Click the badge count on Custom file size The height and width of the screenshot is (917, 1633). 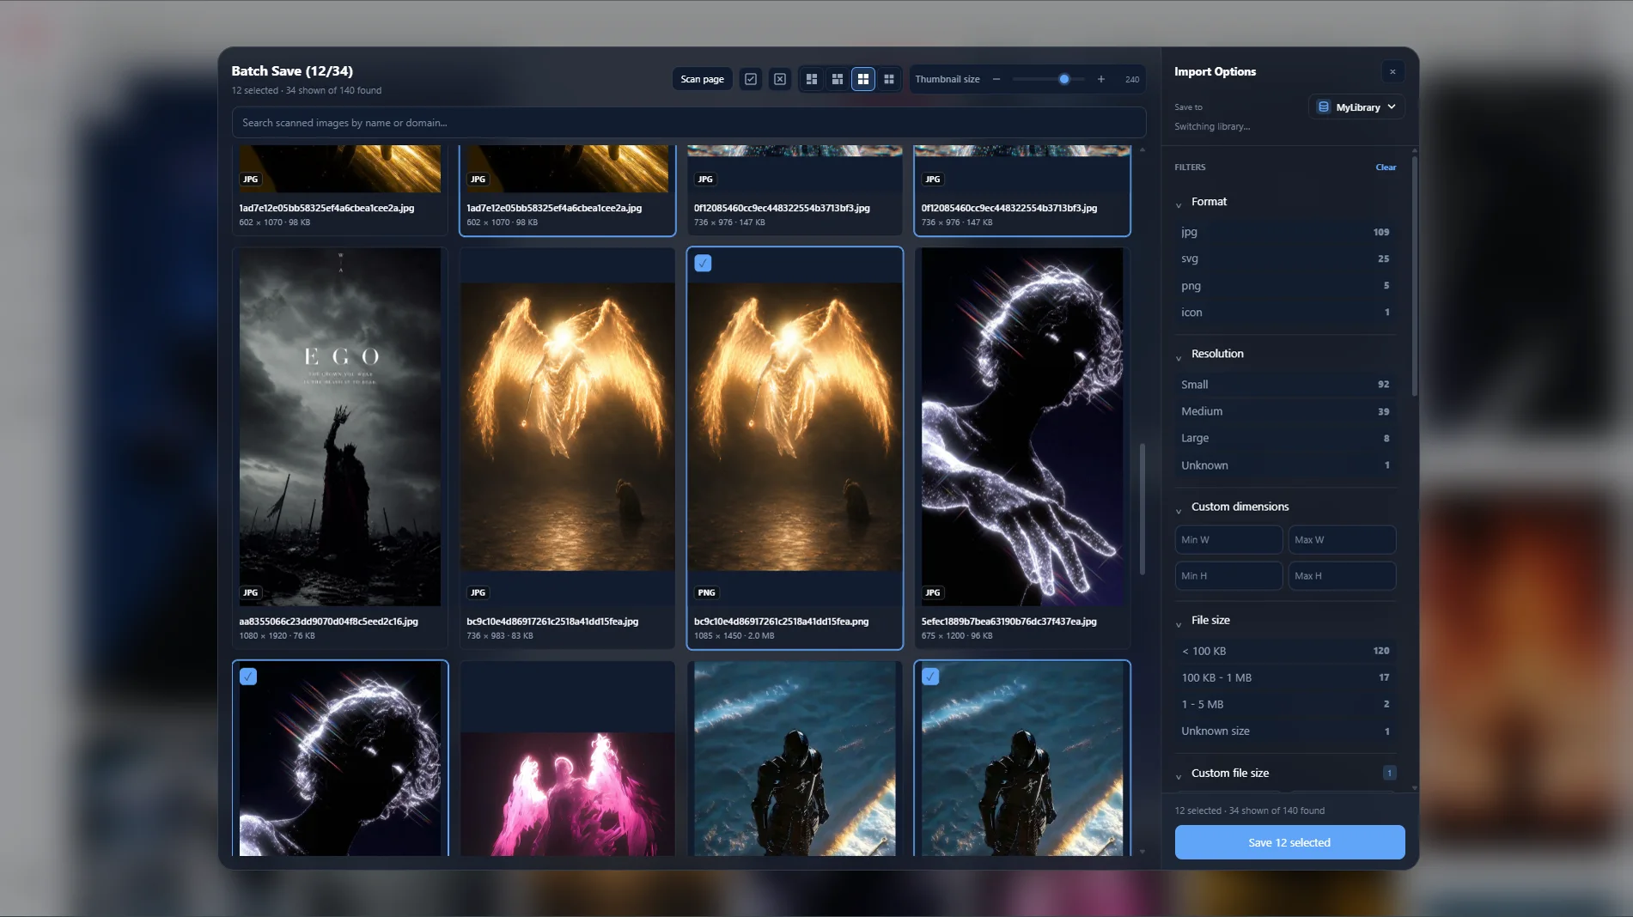(x=1389, y=773)
